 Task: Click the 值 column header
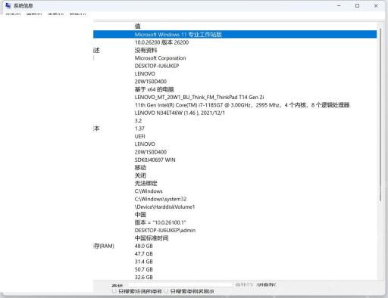click(x=138, y=26)
